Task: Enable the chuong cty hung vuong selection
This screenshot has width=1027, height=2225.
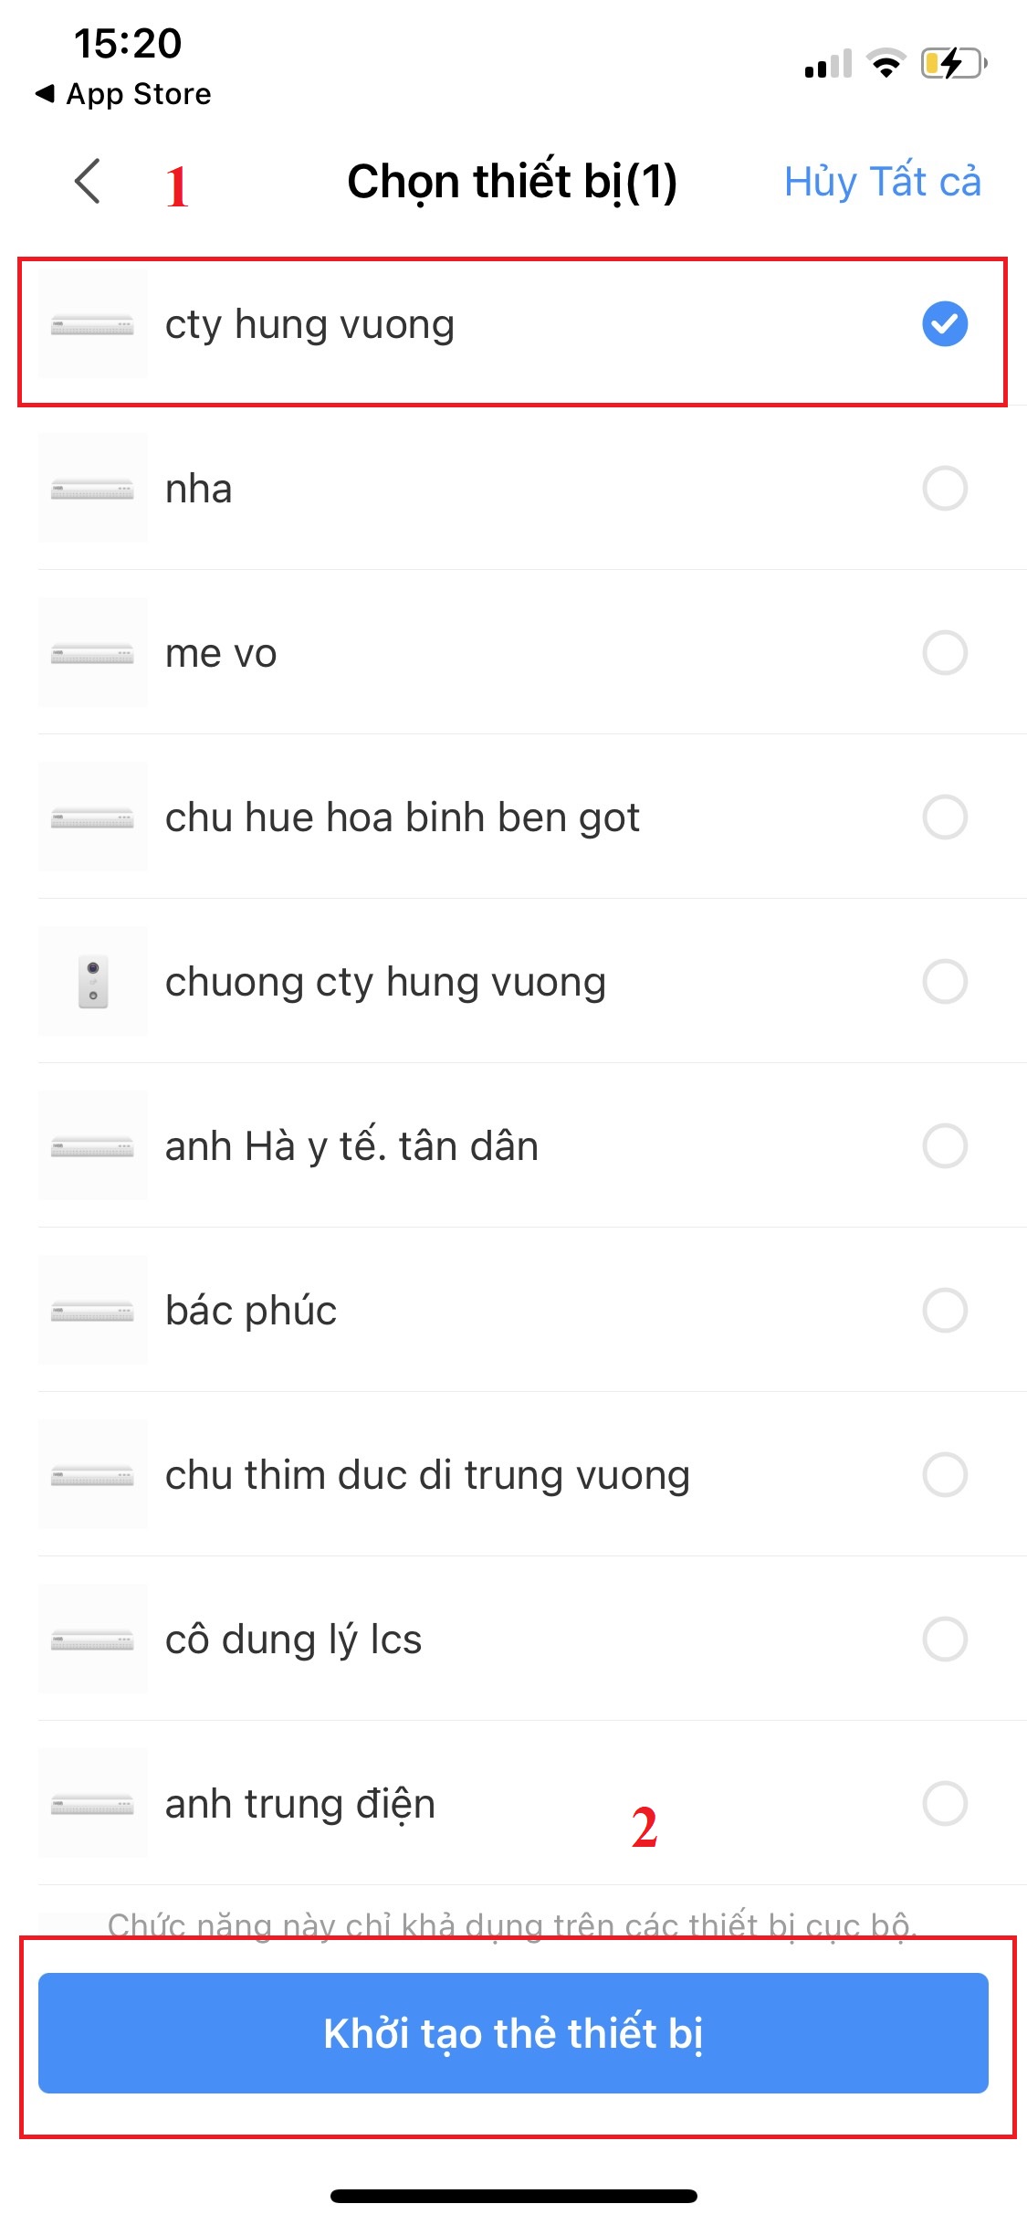Action: 944,982
